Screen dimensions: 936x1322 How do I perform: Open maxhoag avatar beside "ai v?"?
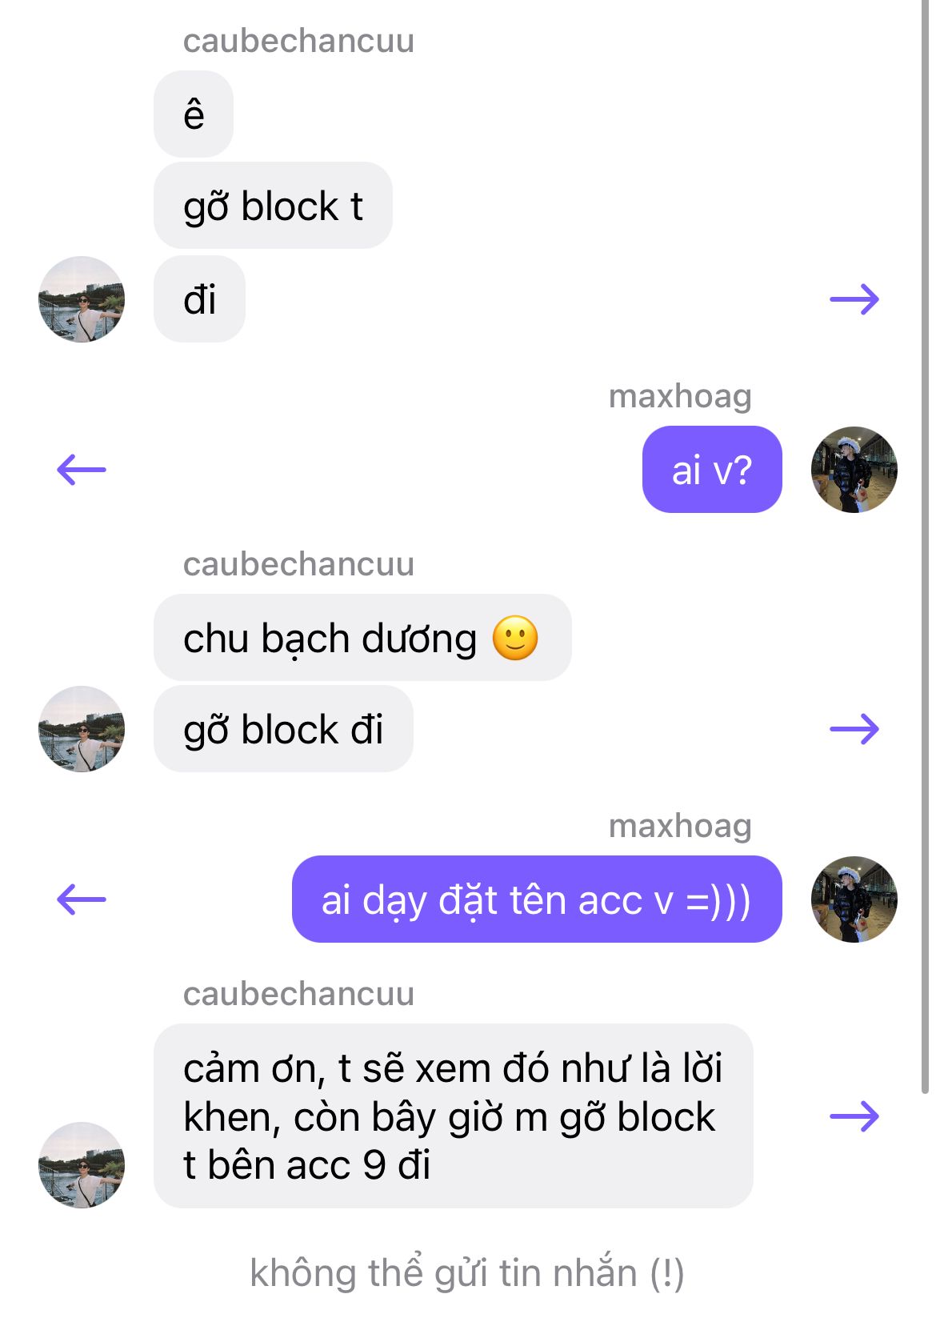(854, 470)
